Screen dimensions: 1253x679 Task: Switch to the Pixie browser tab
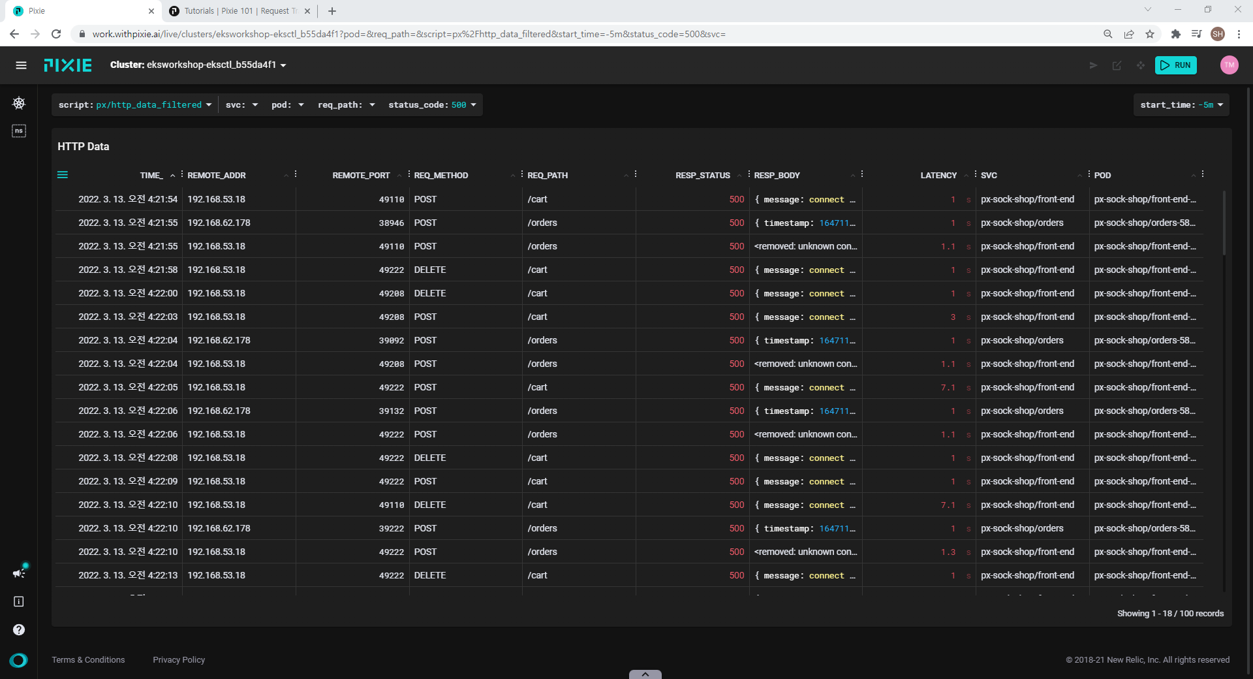84,11
